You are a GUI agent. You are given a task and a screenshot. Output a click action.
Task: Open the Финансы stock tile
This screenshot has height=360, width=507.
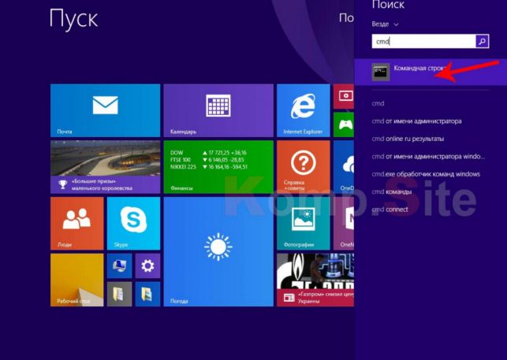(218, 167)
